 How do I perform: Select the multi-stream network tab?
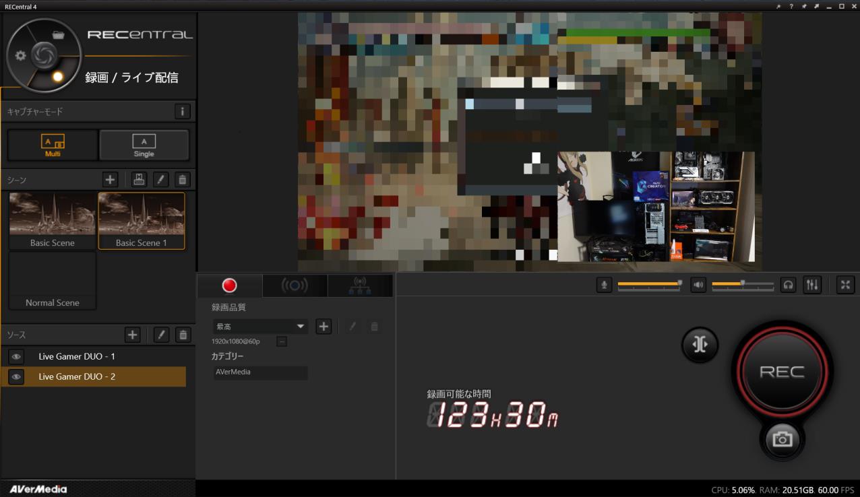tap(360, 286)
